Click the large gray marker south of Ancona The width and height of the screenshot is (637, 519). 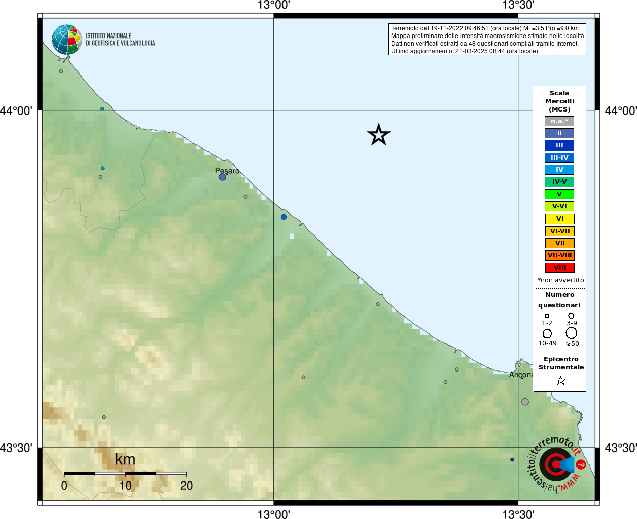pyautogui.click(x=525, y=402)
